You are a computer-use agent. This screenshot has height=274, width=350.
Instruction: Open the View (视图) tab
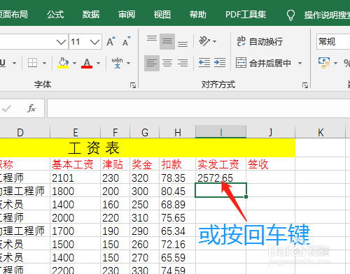pyautogui.click(x=162, y=15)
